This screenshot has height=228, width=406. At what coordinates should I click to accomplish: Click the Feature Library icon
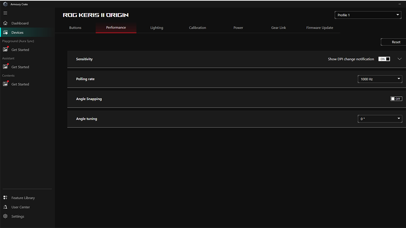click(x=5, y=198)
